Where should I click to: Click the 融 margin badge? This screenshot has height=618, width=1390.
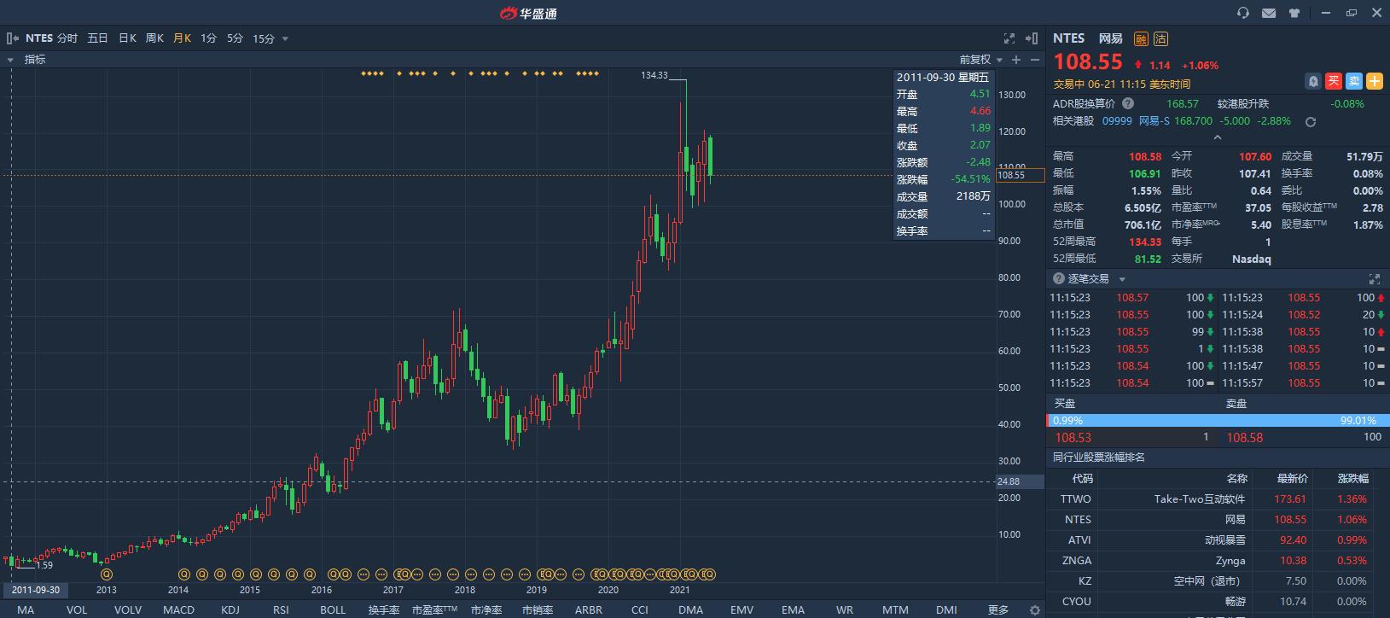coord(1141,38)
